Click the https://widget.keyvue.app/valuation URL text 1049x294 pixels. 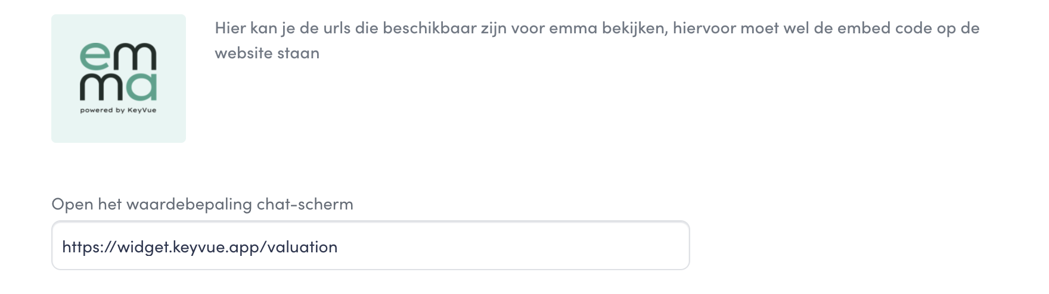point(200,246)
